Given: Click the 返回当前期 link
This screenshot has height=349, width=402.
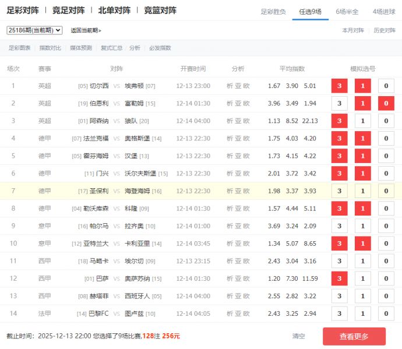Looking at the screenshot, I should coord(86,30).
